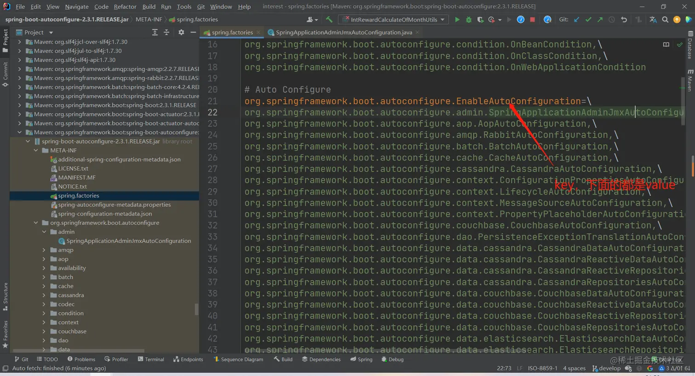The width and height of the screenshot is (695, 376).
Task: Click spring-boot-autoconfigure jar breadcrumb
Action: (x=67, y=19)
